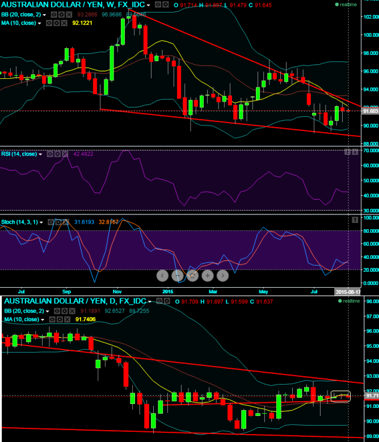
Task: Open MA indicator settings on the daily chart
Action: (x=60, y=319)
